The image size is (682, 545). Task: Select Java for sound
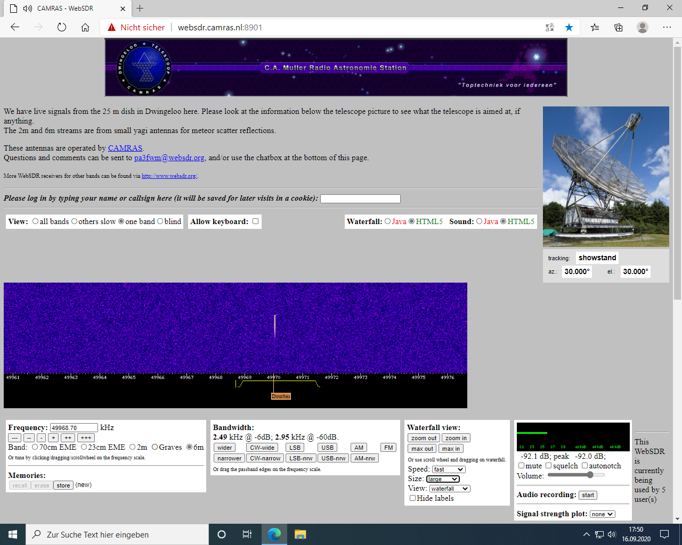pyautogui.click(x=479, y=221)
